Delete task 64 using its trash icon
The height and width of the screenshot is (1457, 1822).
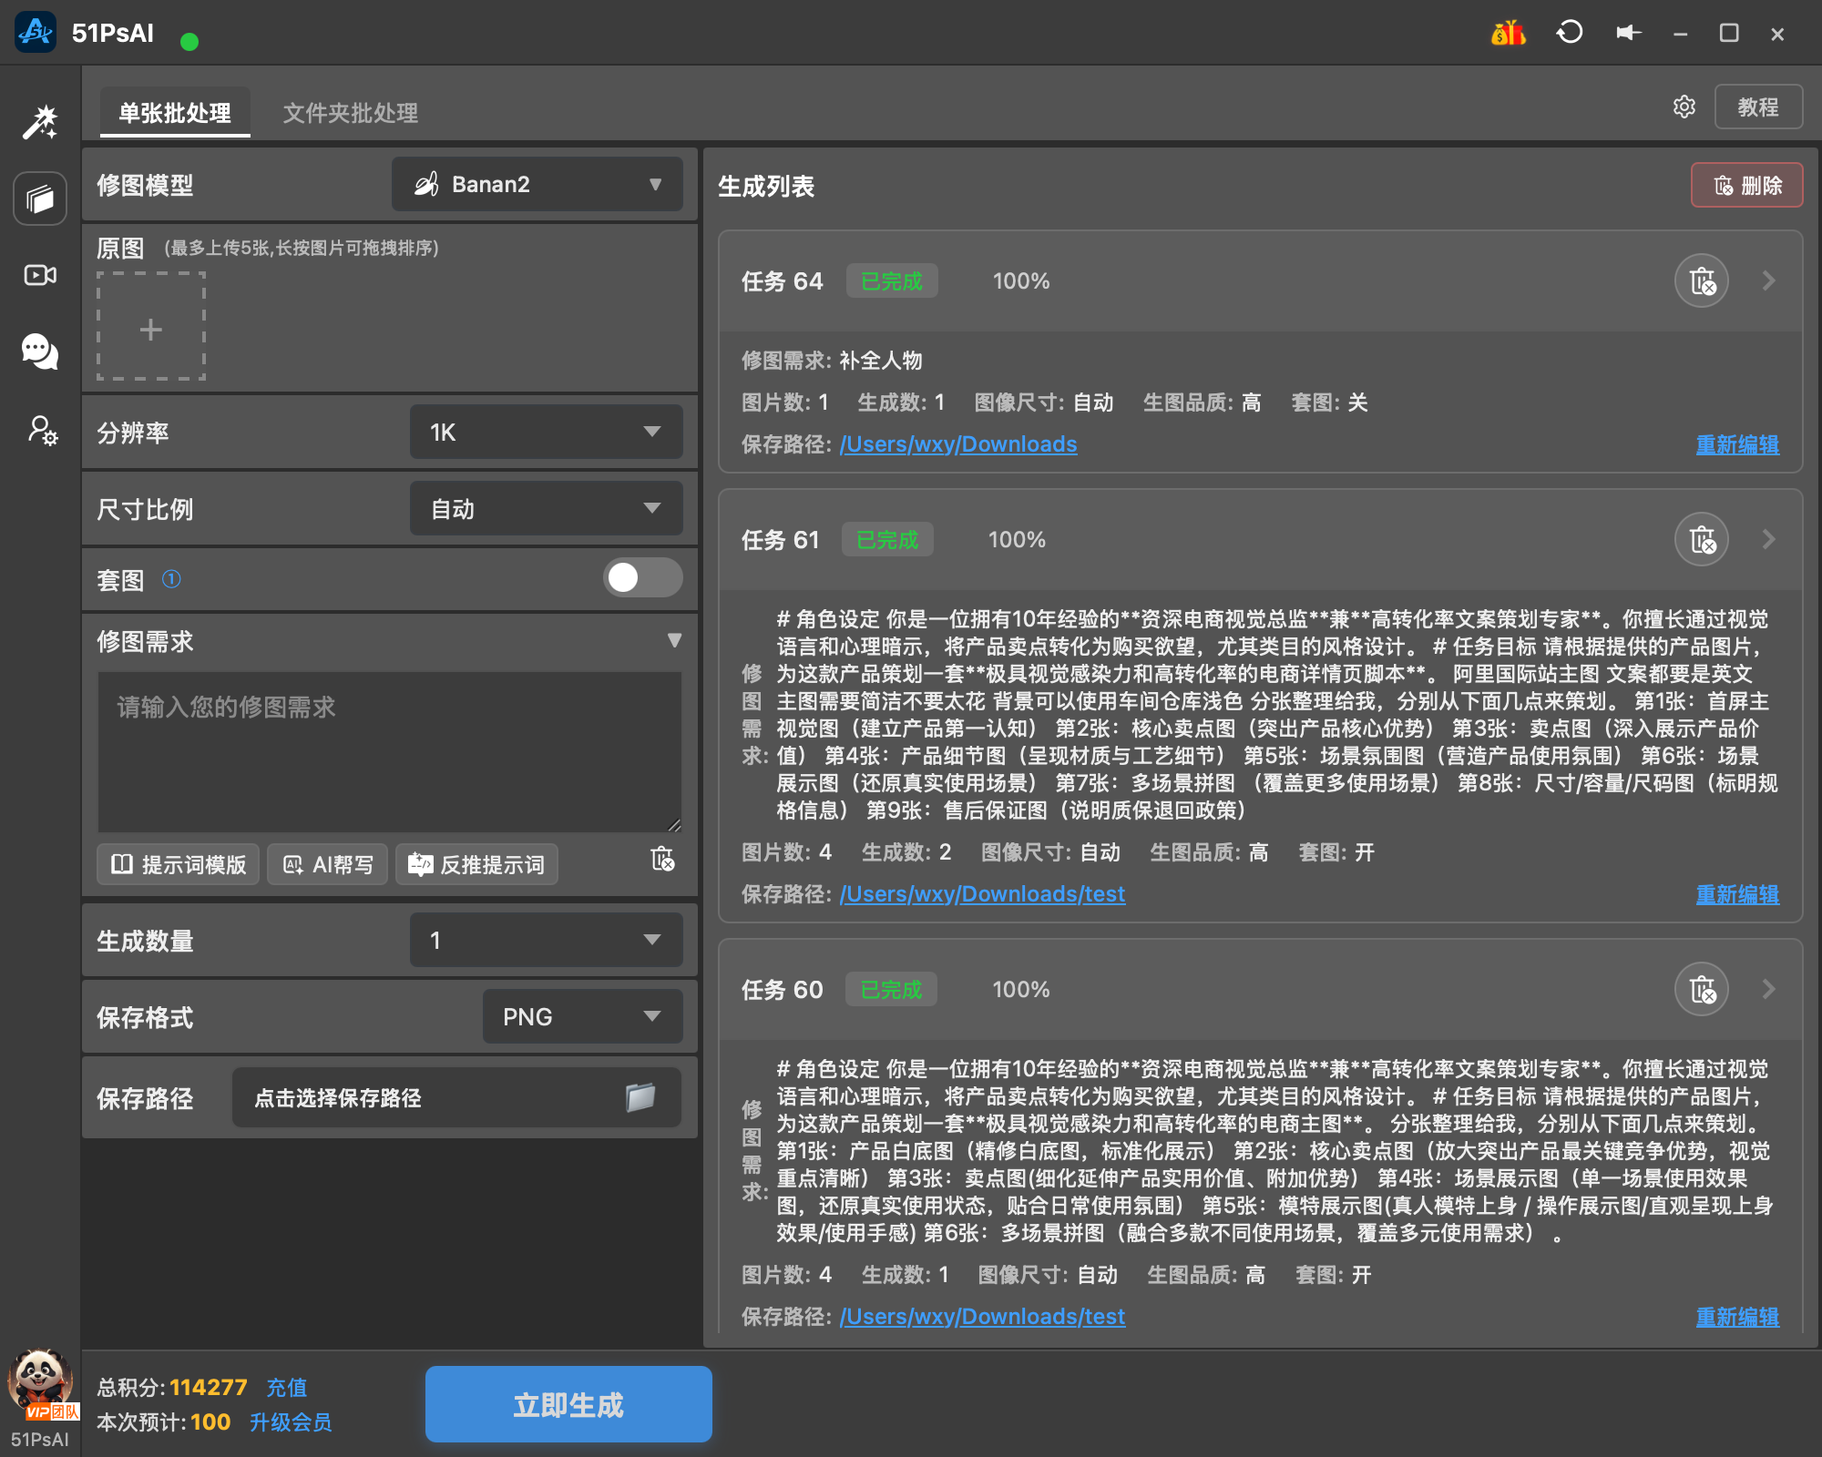(1702, 280)
